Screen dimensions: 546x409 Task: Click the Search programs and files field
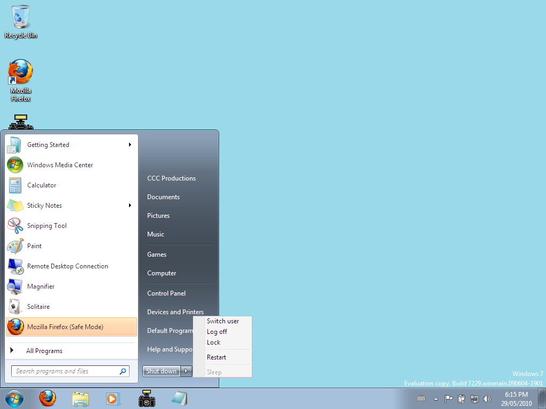click(70, 371)
